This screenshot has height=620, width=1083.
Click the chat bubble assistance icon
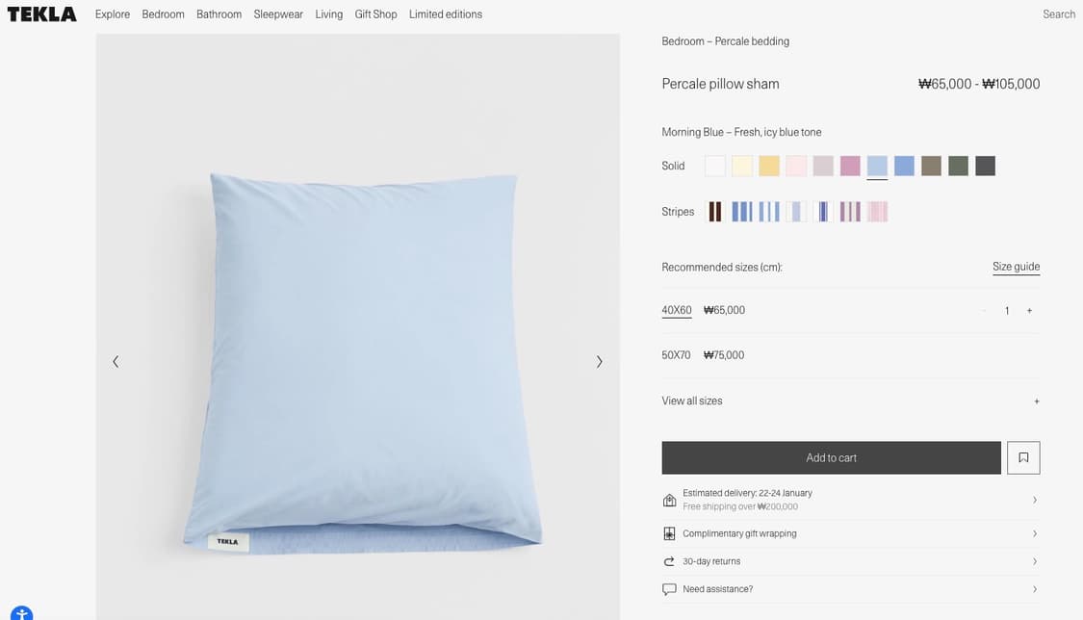coord(669,589)
